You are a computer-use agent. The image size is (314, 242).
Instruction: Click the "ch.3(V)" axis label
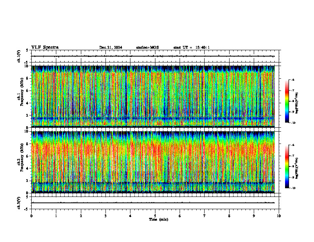(x=19, y=203)
